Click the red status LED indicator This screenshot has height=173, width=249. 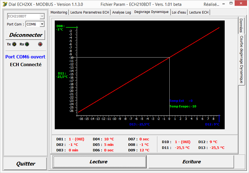40,44
